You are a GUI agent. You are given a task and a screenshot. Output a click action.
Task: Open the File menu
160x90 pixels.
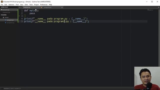coord(2,5)
